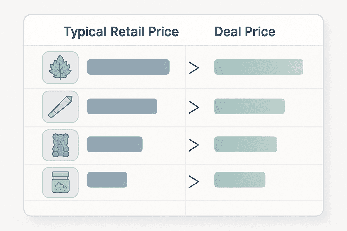Click the cannabis leaf icon
The width and height of the screenshot is (347, 231).
60,67
